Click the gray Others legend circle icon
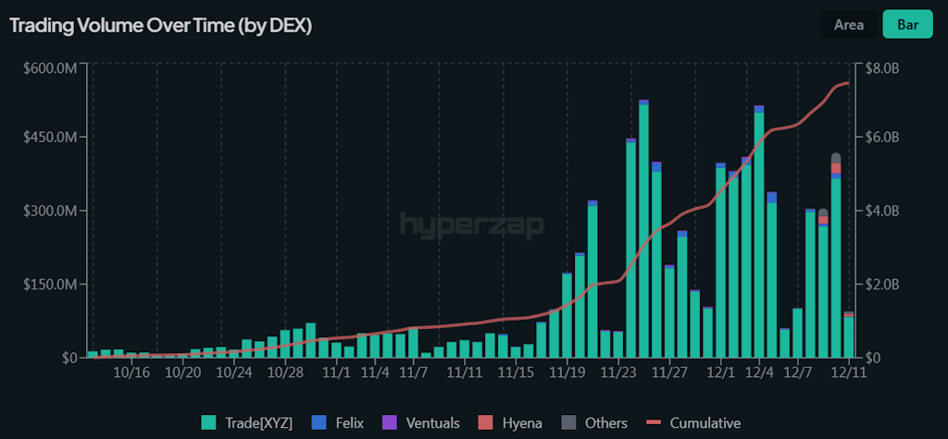 pyautogui.click(x=569, y=422)
